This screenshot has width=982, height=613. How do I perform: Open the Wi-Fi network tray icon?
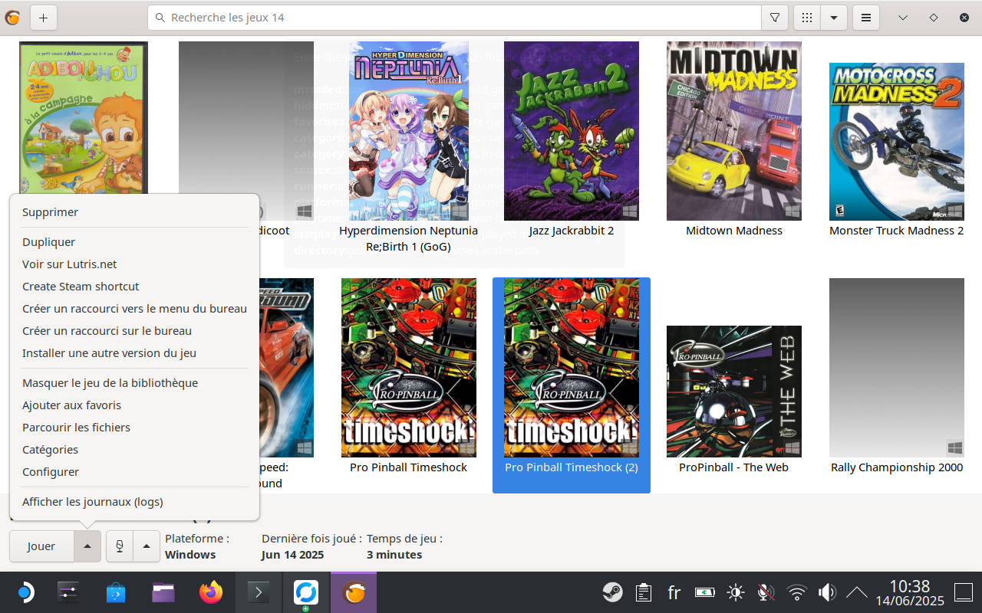(797, 592)
